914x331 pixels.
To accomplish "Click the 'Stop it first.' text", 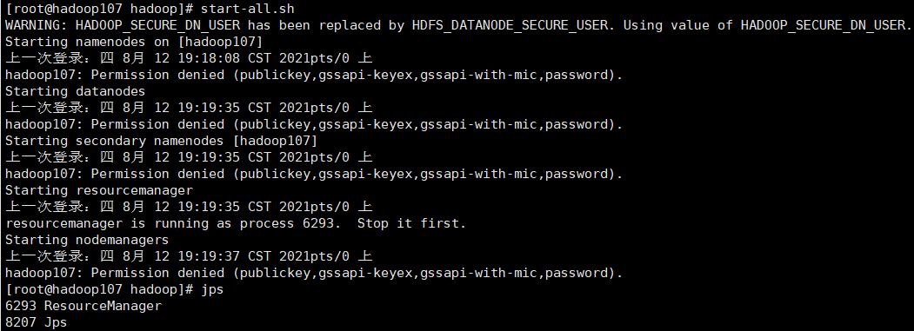I will tap(411, 223).
